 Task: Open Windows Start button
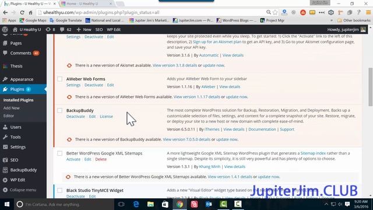click(x=7, y=204)
